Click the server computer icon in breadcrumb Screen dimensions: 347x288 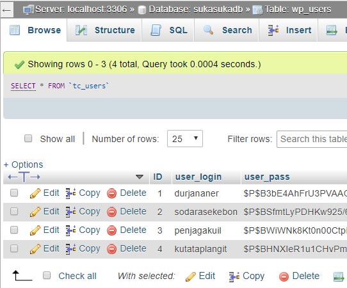(x=29, y=10)
